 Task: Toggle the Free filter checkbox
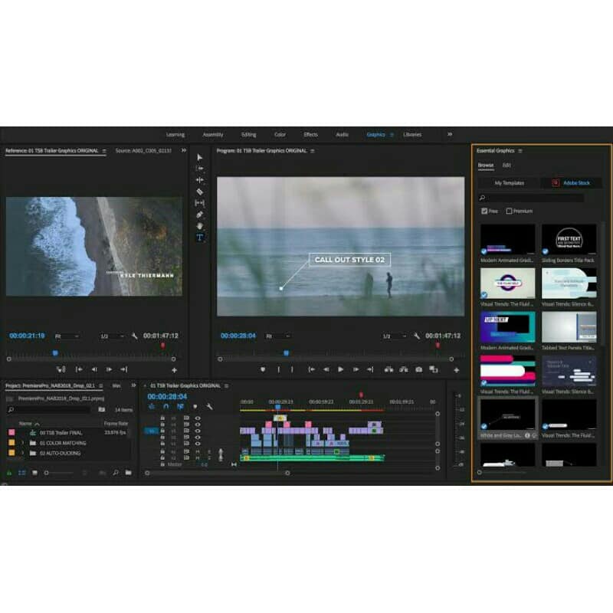click(484, 211)
